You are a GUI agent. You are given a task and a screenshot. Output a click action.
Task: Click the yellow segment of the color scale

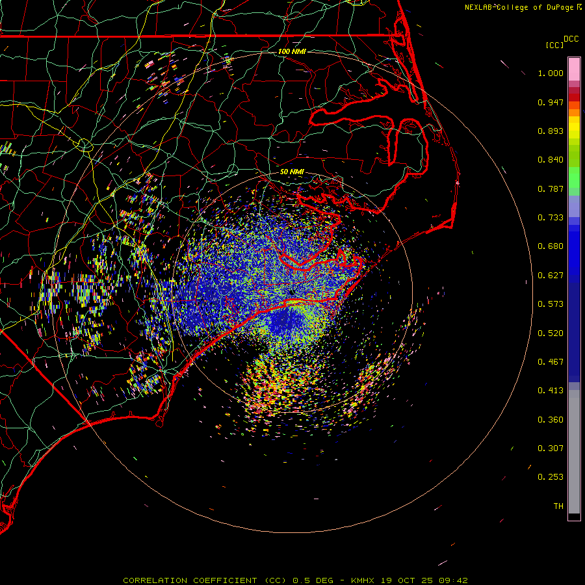point(574,128)
